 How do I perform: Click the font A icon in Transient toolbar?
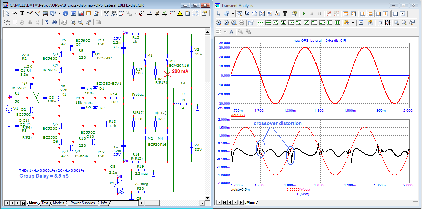[x=231, y=31]
